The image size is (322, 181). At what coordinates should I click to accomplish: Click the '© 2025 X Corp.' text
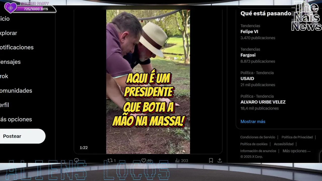click(251, 157)
